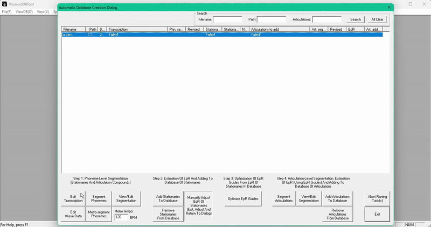Close the Automatic Database Creation Dialog
Image resolution: width=431 pixels, height=227 pixels.
[x=389, y=8]
